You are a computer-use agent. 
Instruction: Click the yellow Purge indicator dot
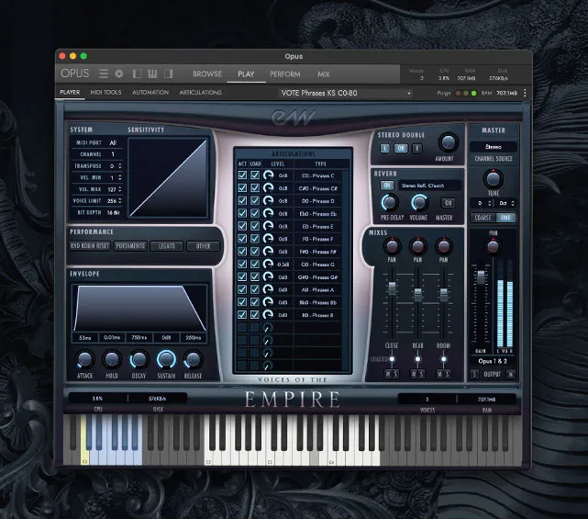pos(466,93)
